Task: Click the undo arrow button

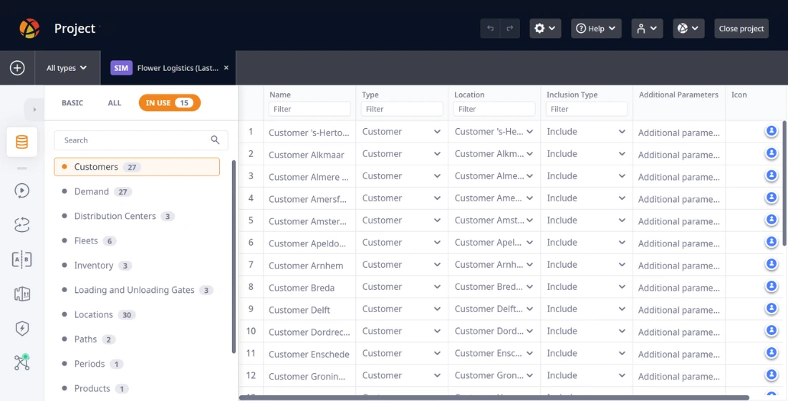Action: tap(490, 29)
